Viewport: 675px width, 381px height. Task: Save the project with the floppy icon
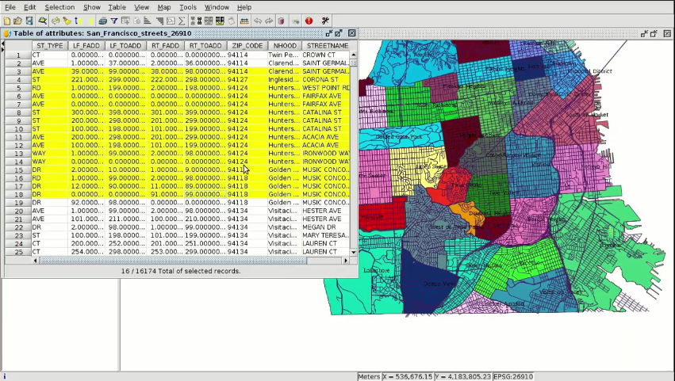point(29,21)
